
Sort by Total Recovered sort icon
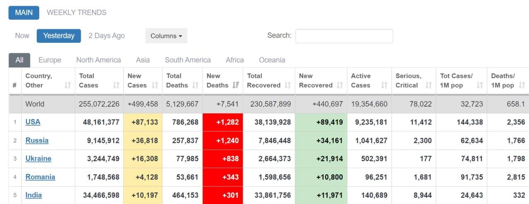(288, 85)
